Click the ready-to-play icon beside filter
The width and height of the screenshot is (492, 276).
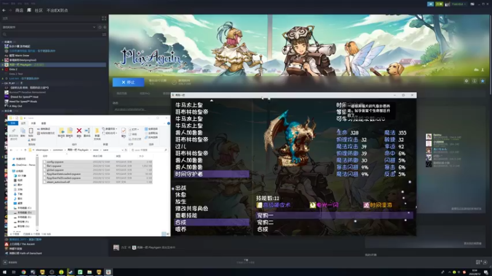(105, 27)
